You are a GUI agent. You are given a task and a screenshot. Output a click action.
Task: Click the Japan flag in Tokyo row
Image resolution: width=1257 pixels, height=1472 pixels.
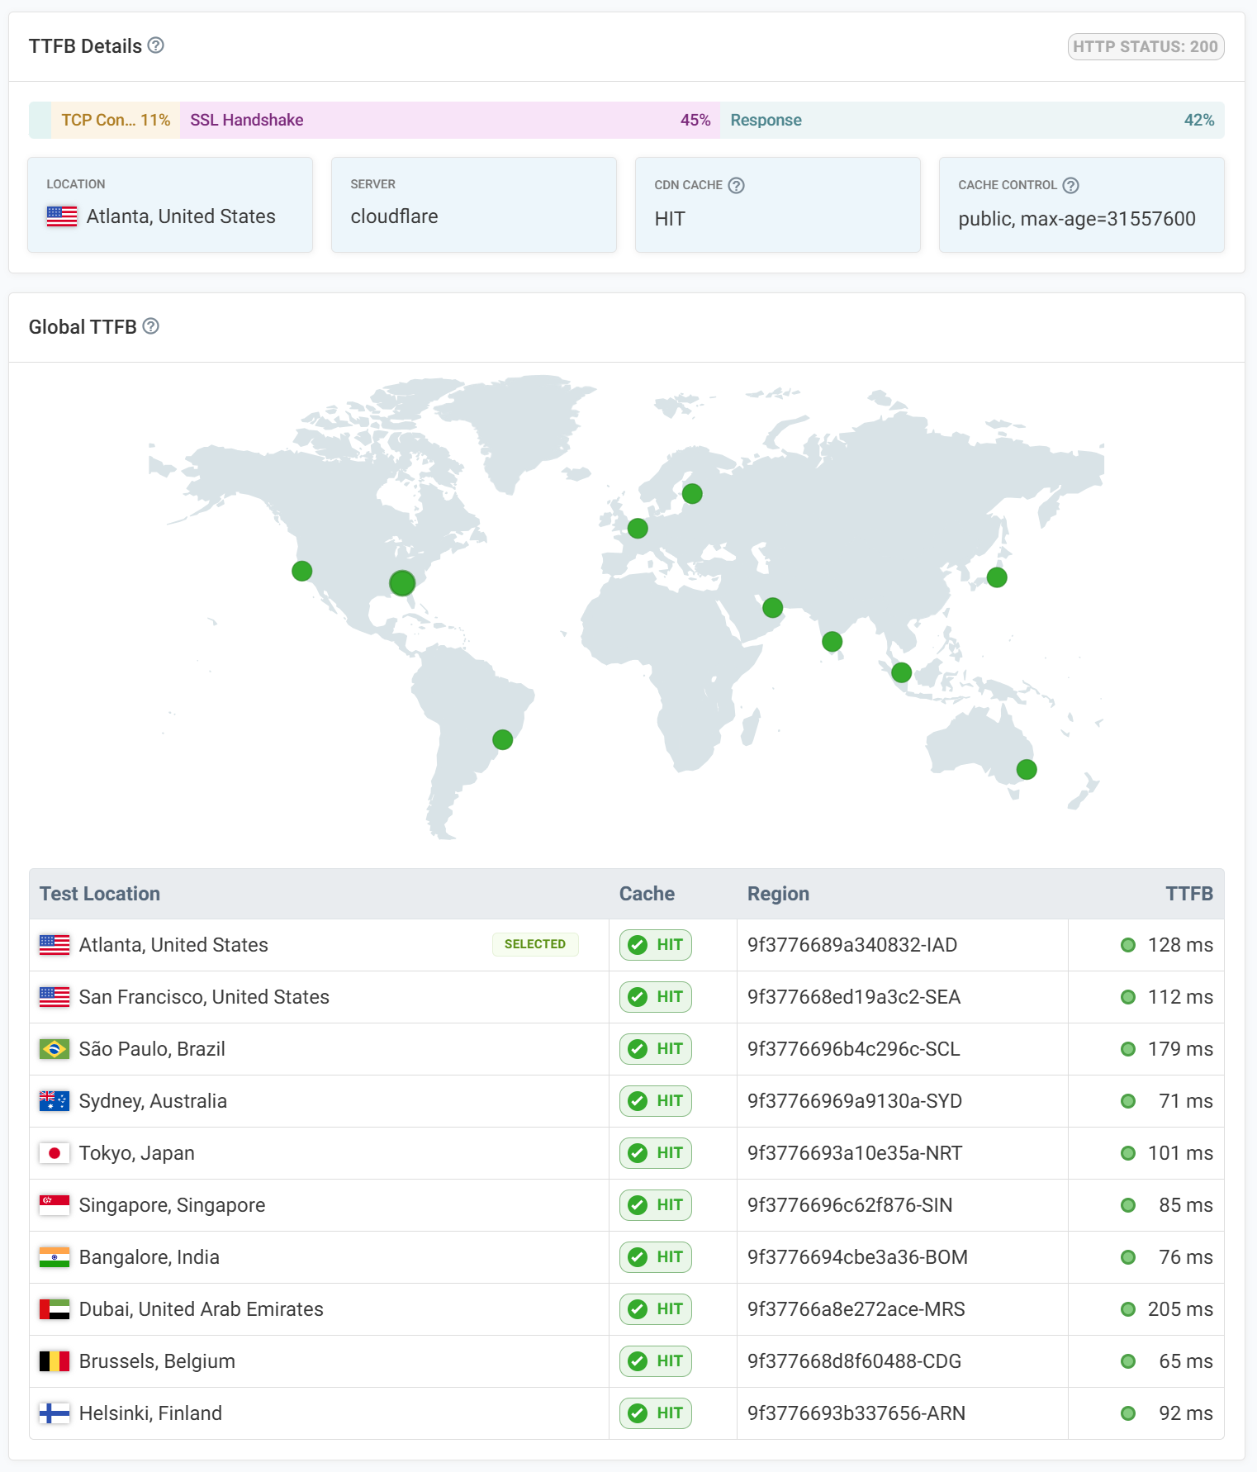(55, 1153)
